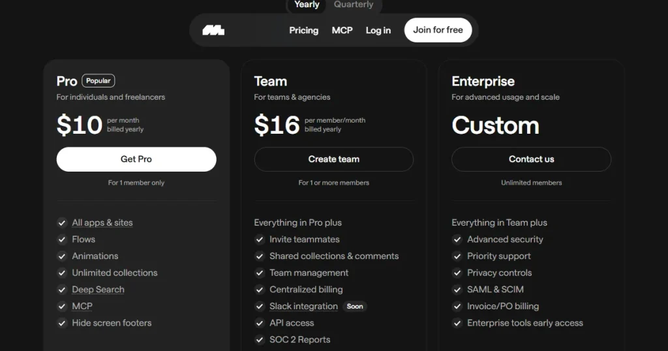Click the Everything in Team plus text
The height and width of the screenshot is (351, 668).
pyautogui.click(x=499, y=222)
